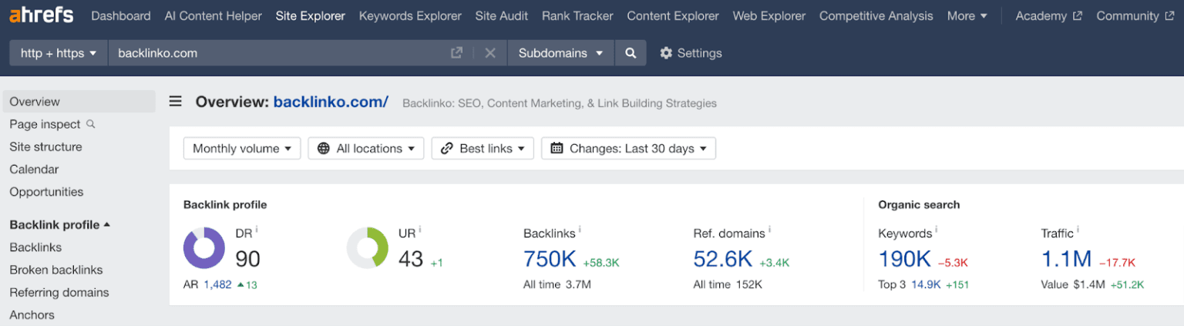Click the Keywords info icon

click(937, 229)
